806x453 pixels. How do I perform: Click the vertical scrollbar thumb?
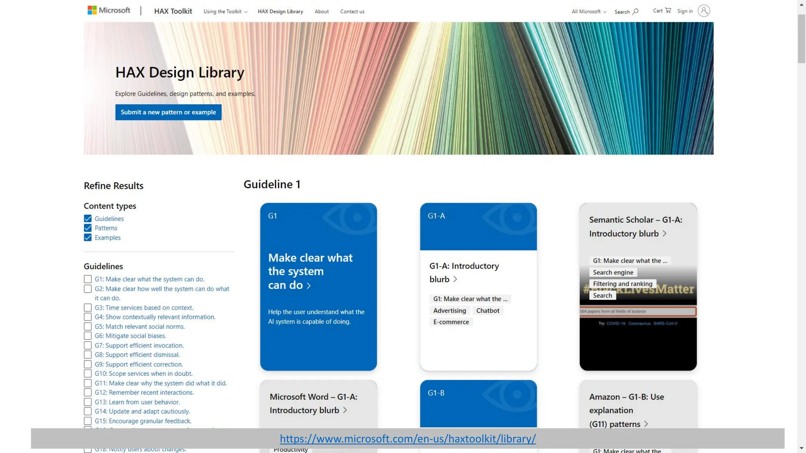802,39
